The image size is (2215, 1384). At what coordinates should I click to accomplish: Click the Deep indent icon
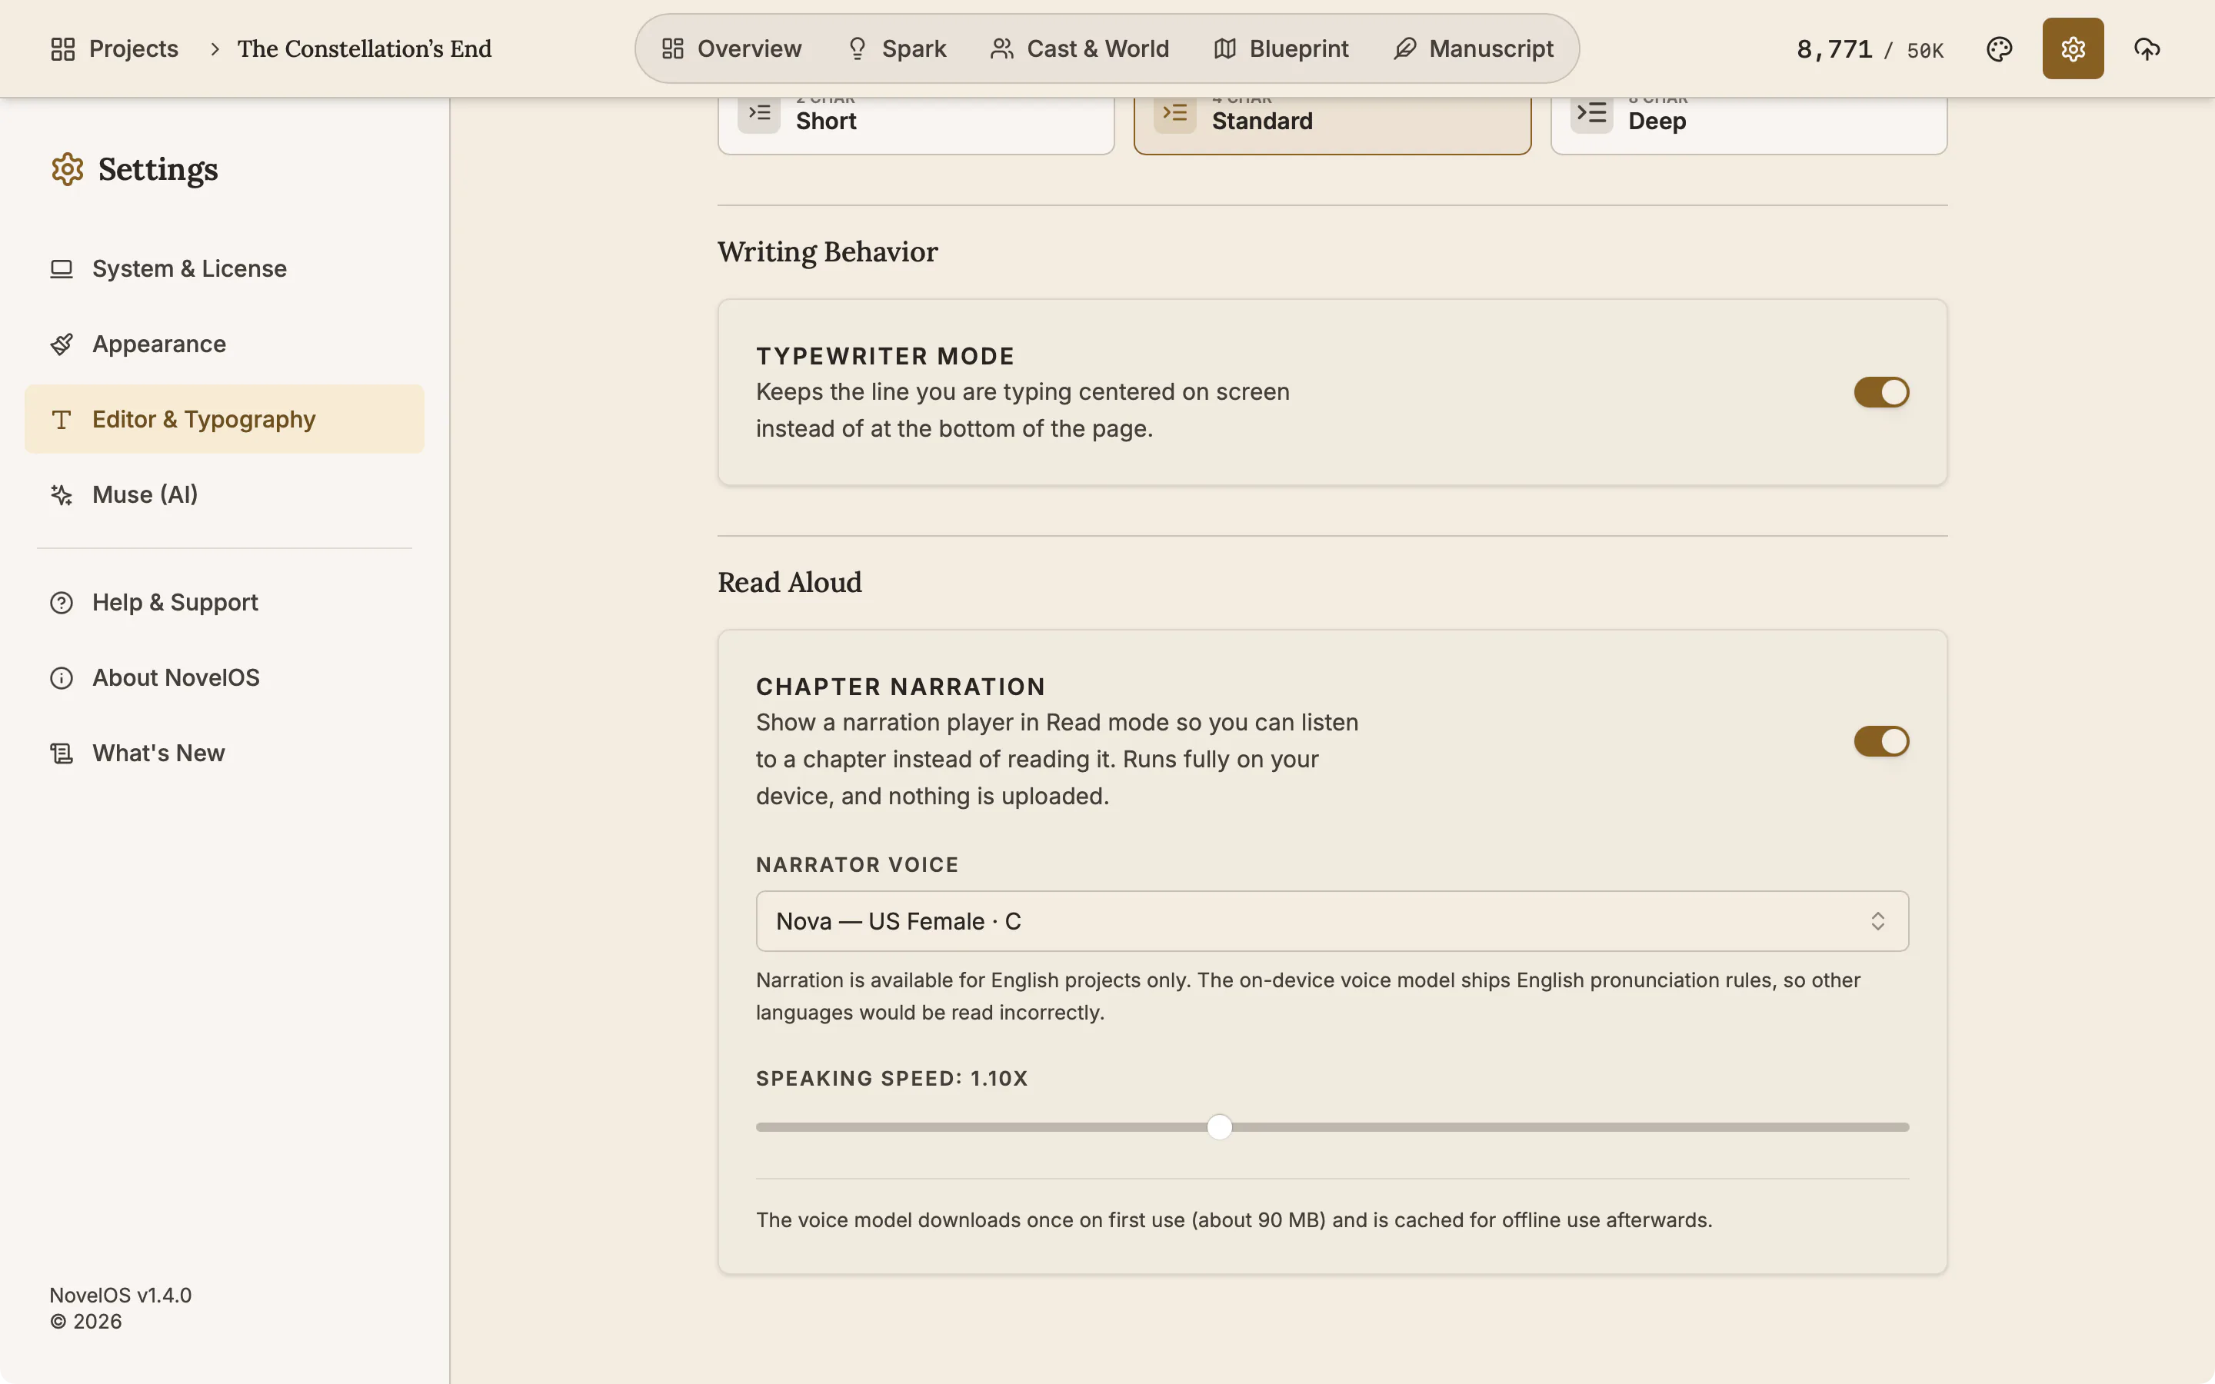tap(1592, 112)
